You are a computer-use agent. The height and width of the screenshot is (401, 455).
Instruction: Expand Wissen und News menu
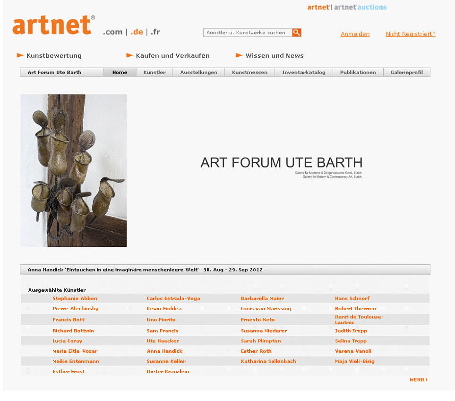[x=274, y=56]
